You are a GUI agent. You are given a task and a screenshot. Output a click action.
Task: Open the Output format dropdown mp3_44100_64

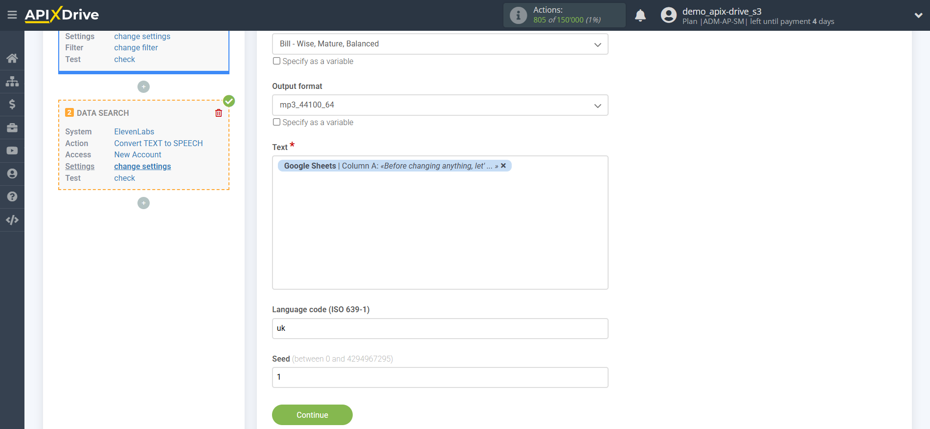click(440, 105)
